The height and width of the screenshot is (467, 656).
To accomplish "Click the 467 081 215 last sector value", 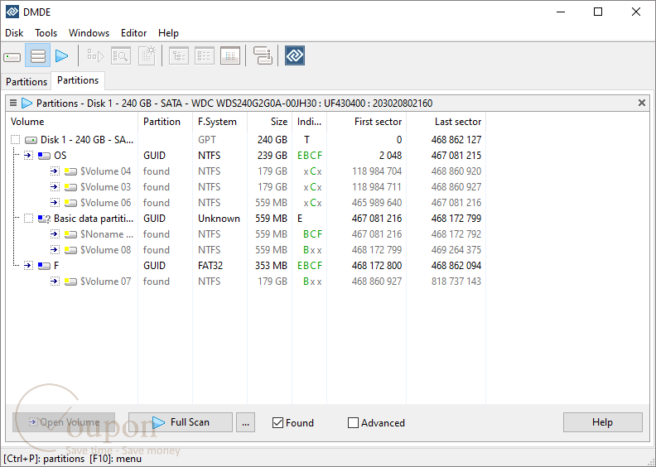I will (x=456, y=156).
